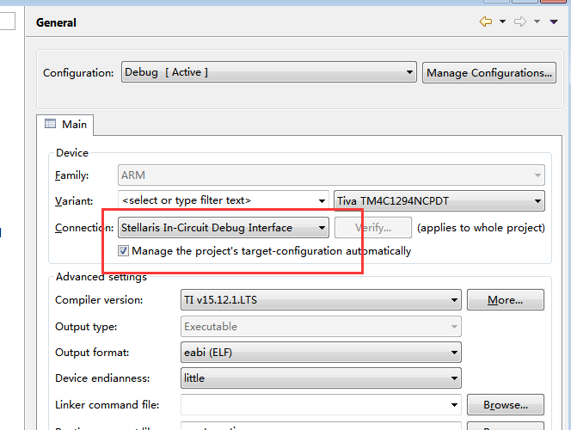Open the Variant filter dropdown arrow
571x430 pixels.
click(322, 200)
